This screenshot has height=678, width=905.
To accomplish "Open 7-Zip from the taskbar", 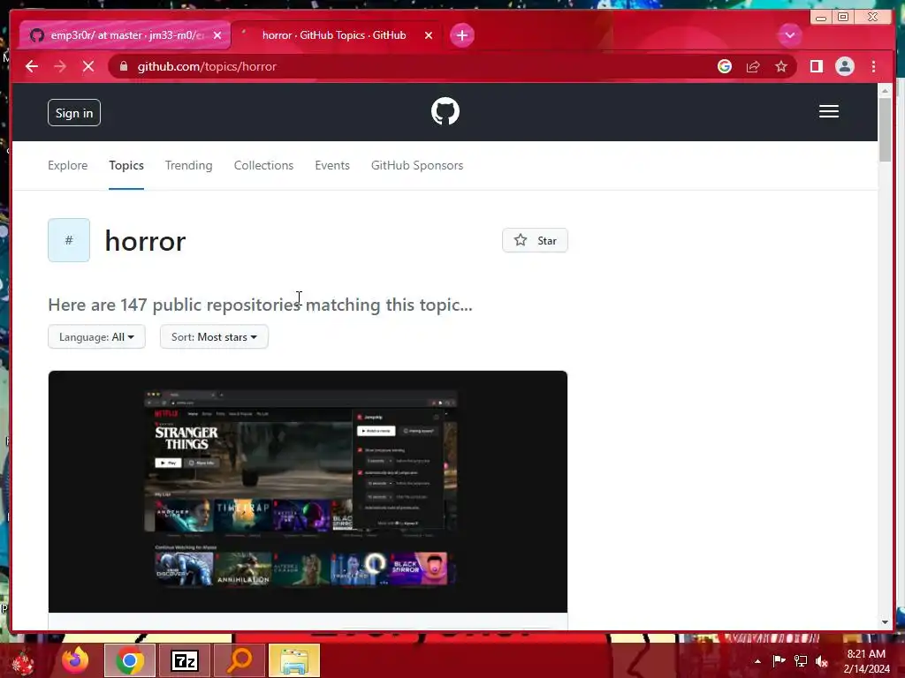I will [186, 660].
